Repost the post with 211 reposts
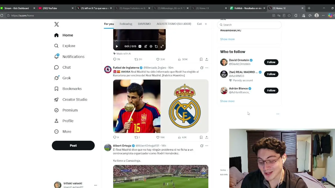 [138, 59]
